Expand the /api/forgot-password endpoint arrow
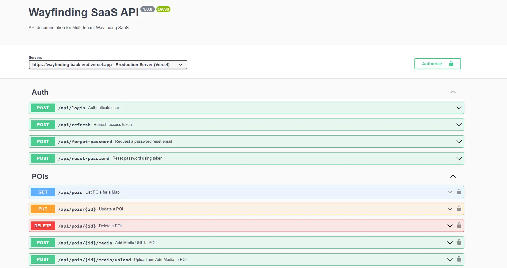 (459, 142)
